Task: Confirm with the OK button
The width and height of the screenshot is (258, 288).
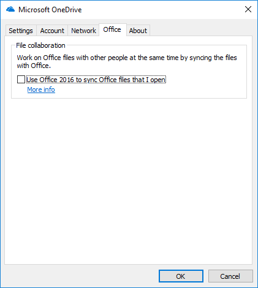Action: [181, 276]
